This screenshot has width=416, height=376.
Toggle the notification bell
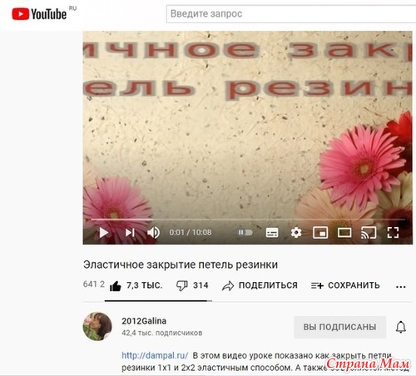point(401,327)
